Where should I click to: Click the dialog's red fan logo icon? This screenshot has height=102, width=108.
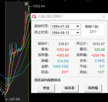34,16
